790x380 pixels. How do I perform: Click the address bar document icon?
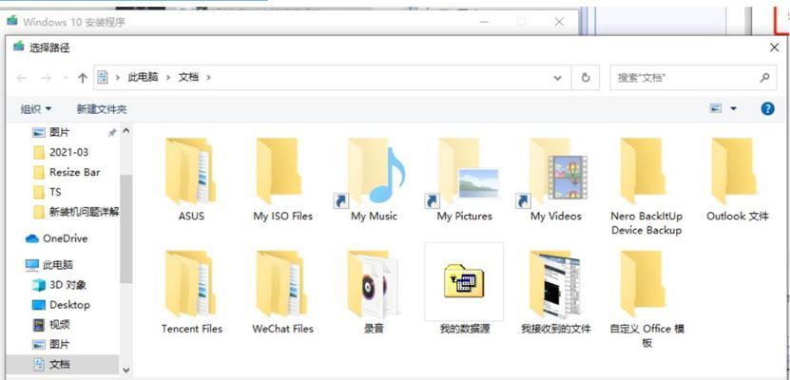coord(103,78)
